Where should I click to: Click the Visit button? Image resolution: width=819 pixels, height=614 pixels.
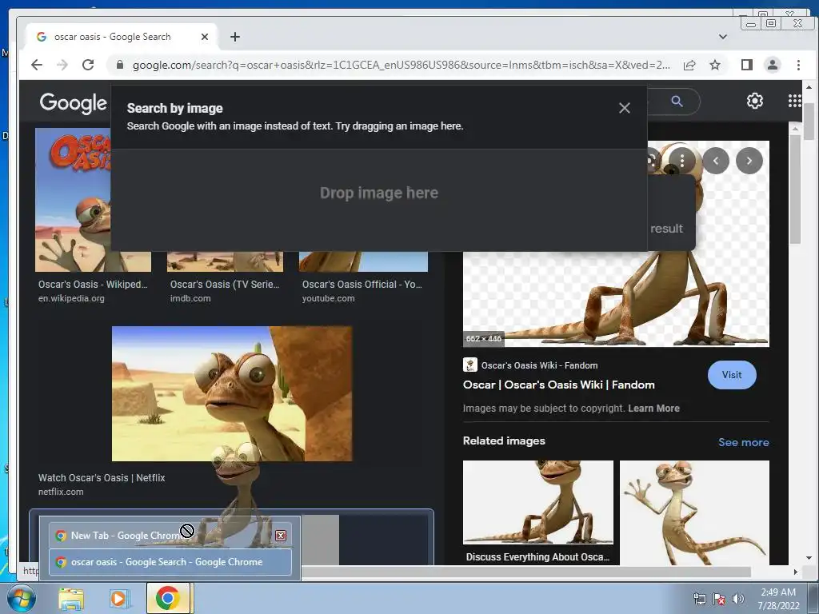732,375
